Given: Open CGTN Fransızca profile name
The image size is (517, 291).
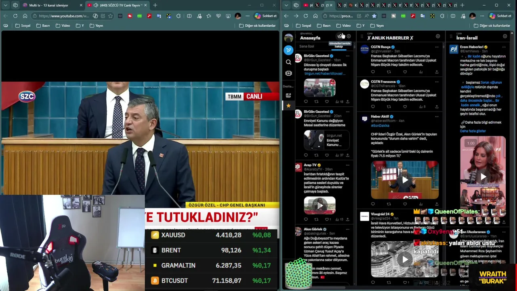Looking at the screenshot, I should tap(383, 82).
